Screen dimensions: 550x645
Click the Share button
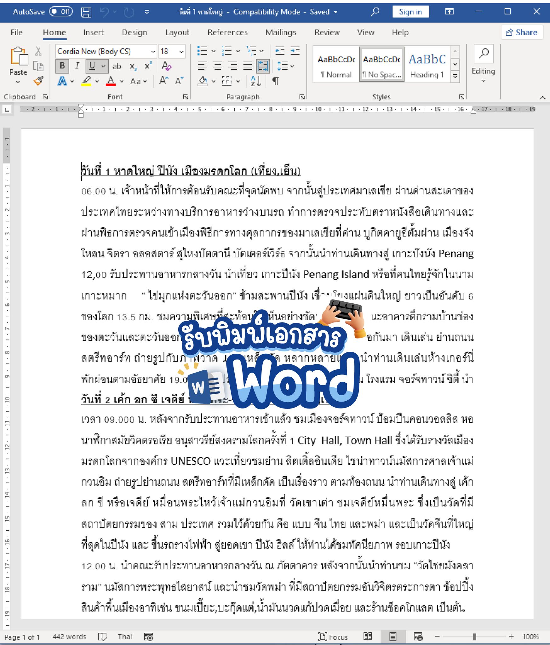[x=522, y=32]
